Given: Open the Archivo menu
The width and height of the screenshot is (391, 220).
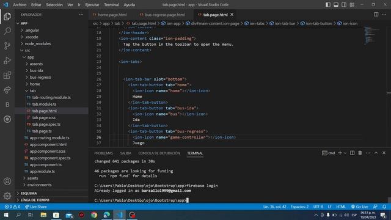Looking at the screenshot, I should (x=20, y=4).
